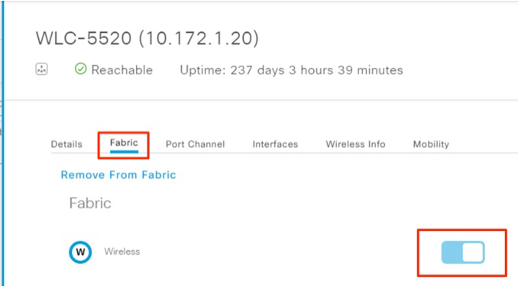518x286 pixels.
Task: Click the 10.172.1.20 IP address in header
Action: (x=199, y=38)
